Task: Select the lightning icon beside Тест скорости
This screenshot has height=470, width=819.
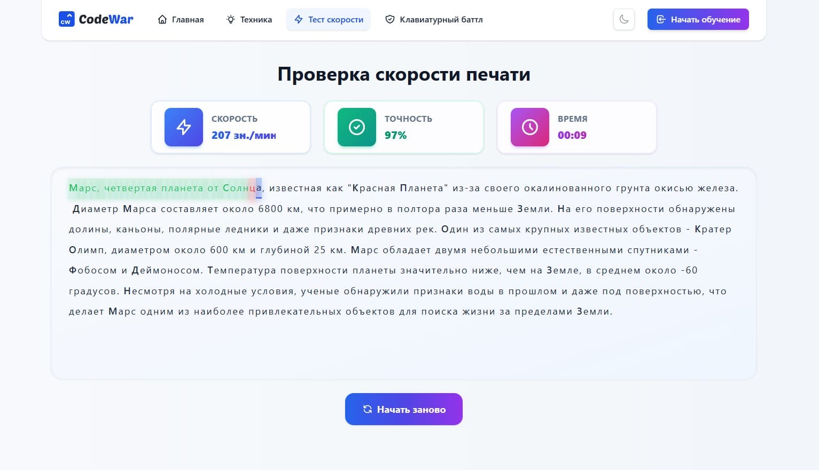Action: coord(297,19)
